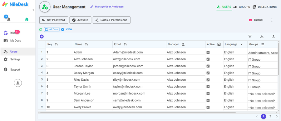Select Users in the sidebar
Image resolution: width=281 pixels, height=121 pixels.
click(17, 52)
